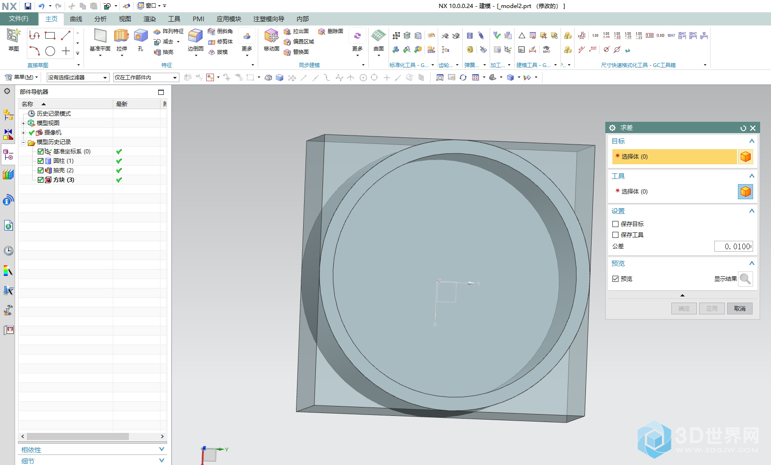
Task: Open the 菜单(M) menu button
Action: (x=21, y=77)
